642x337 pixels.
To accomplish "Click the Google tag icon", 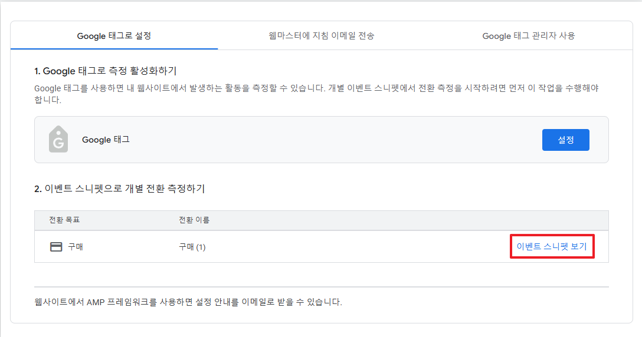I will coord(58,140).
